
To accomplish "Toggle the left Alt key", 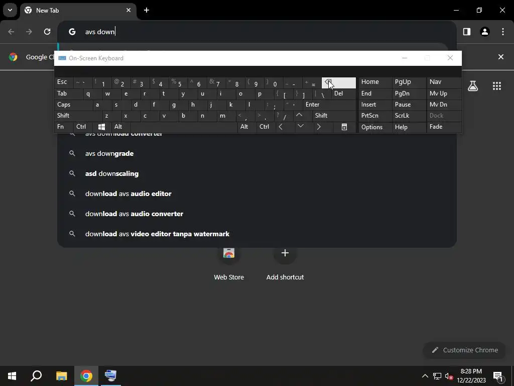I will point(121,127).
